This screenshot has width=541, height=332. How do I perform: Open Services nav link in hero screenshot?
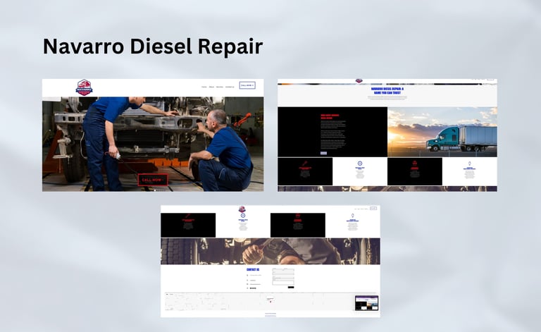click(220, 87)
